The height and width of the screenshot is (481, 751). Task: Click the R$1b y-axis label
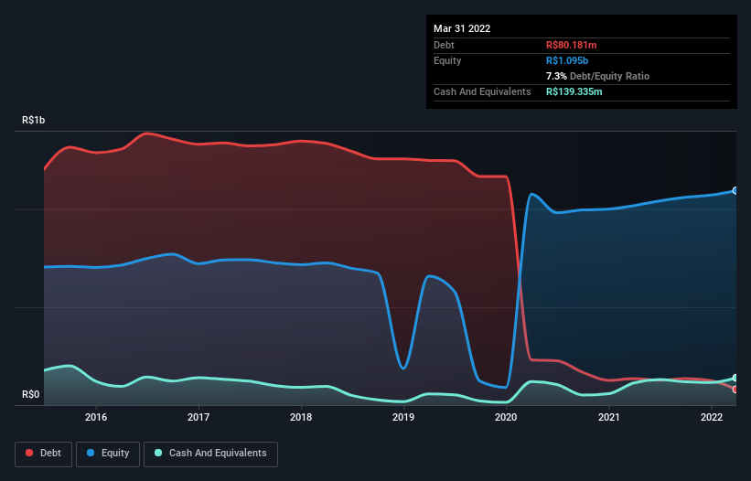[34, 120]
